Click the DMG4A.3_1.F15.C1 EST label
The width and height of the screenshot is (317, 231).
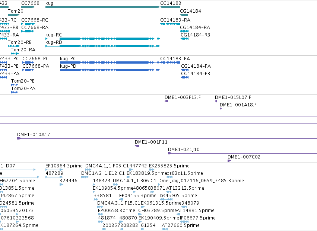pos(119,203)
